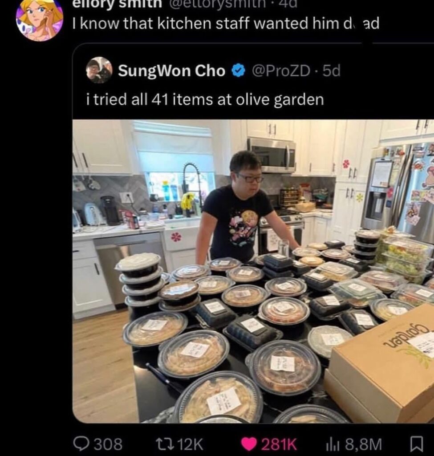Like the tweet with heart icon
This screenshot has height=456, width=434.
[249, 444]
